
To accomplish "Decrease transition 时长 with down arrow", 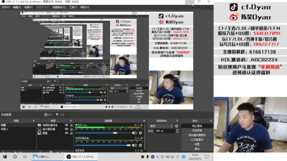I will [177, 132].
